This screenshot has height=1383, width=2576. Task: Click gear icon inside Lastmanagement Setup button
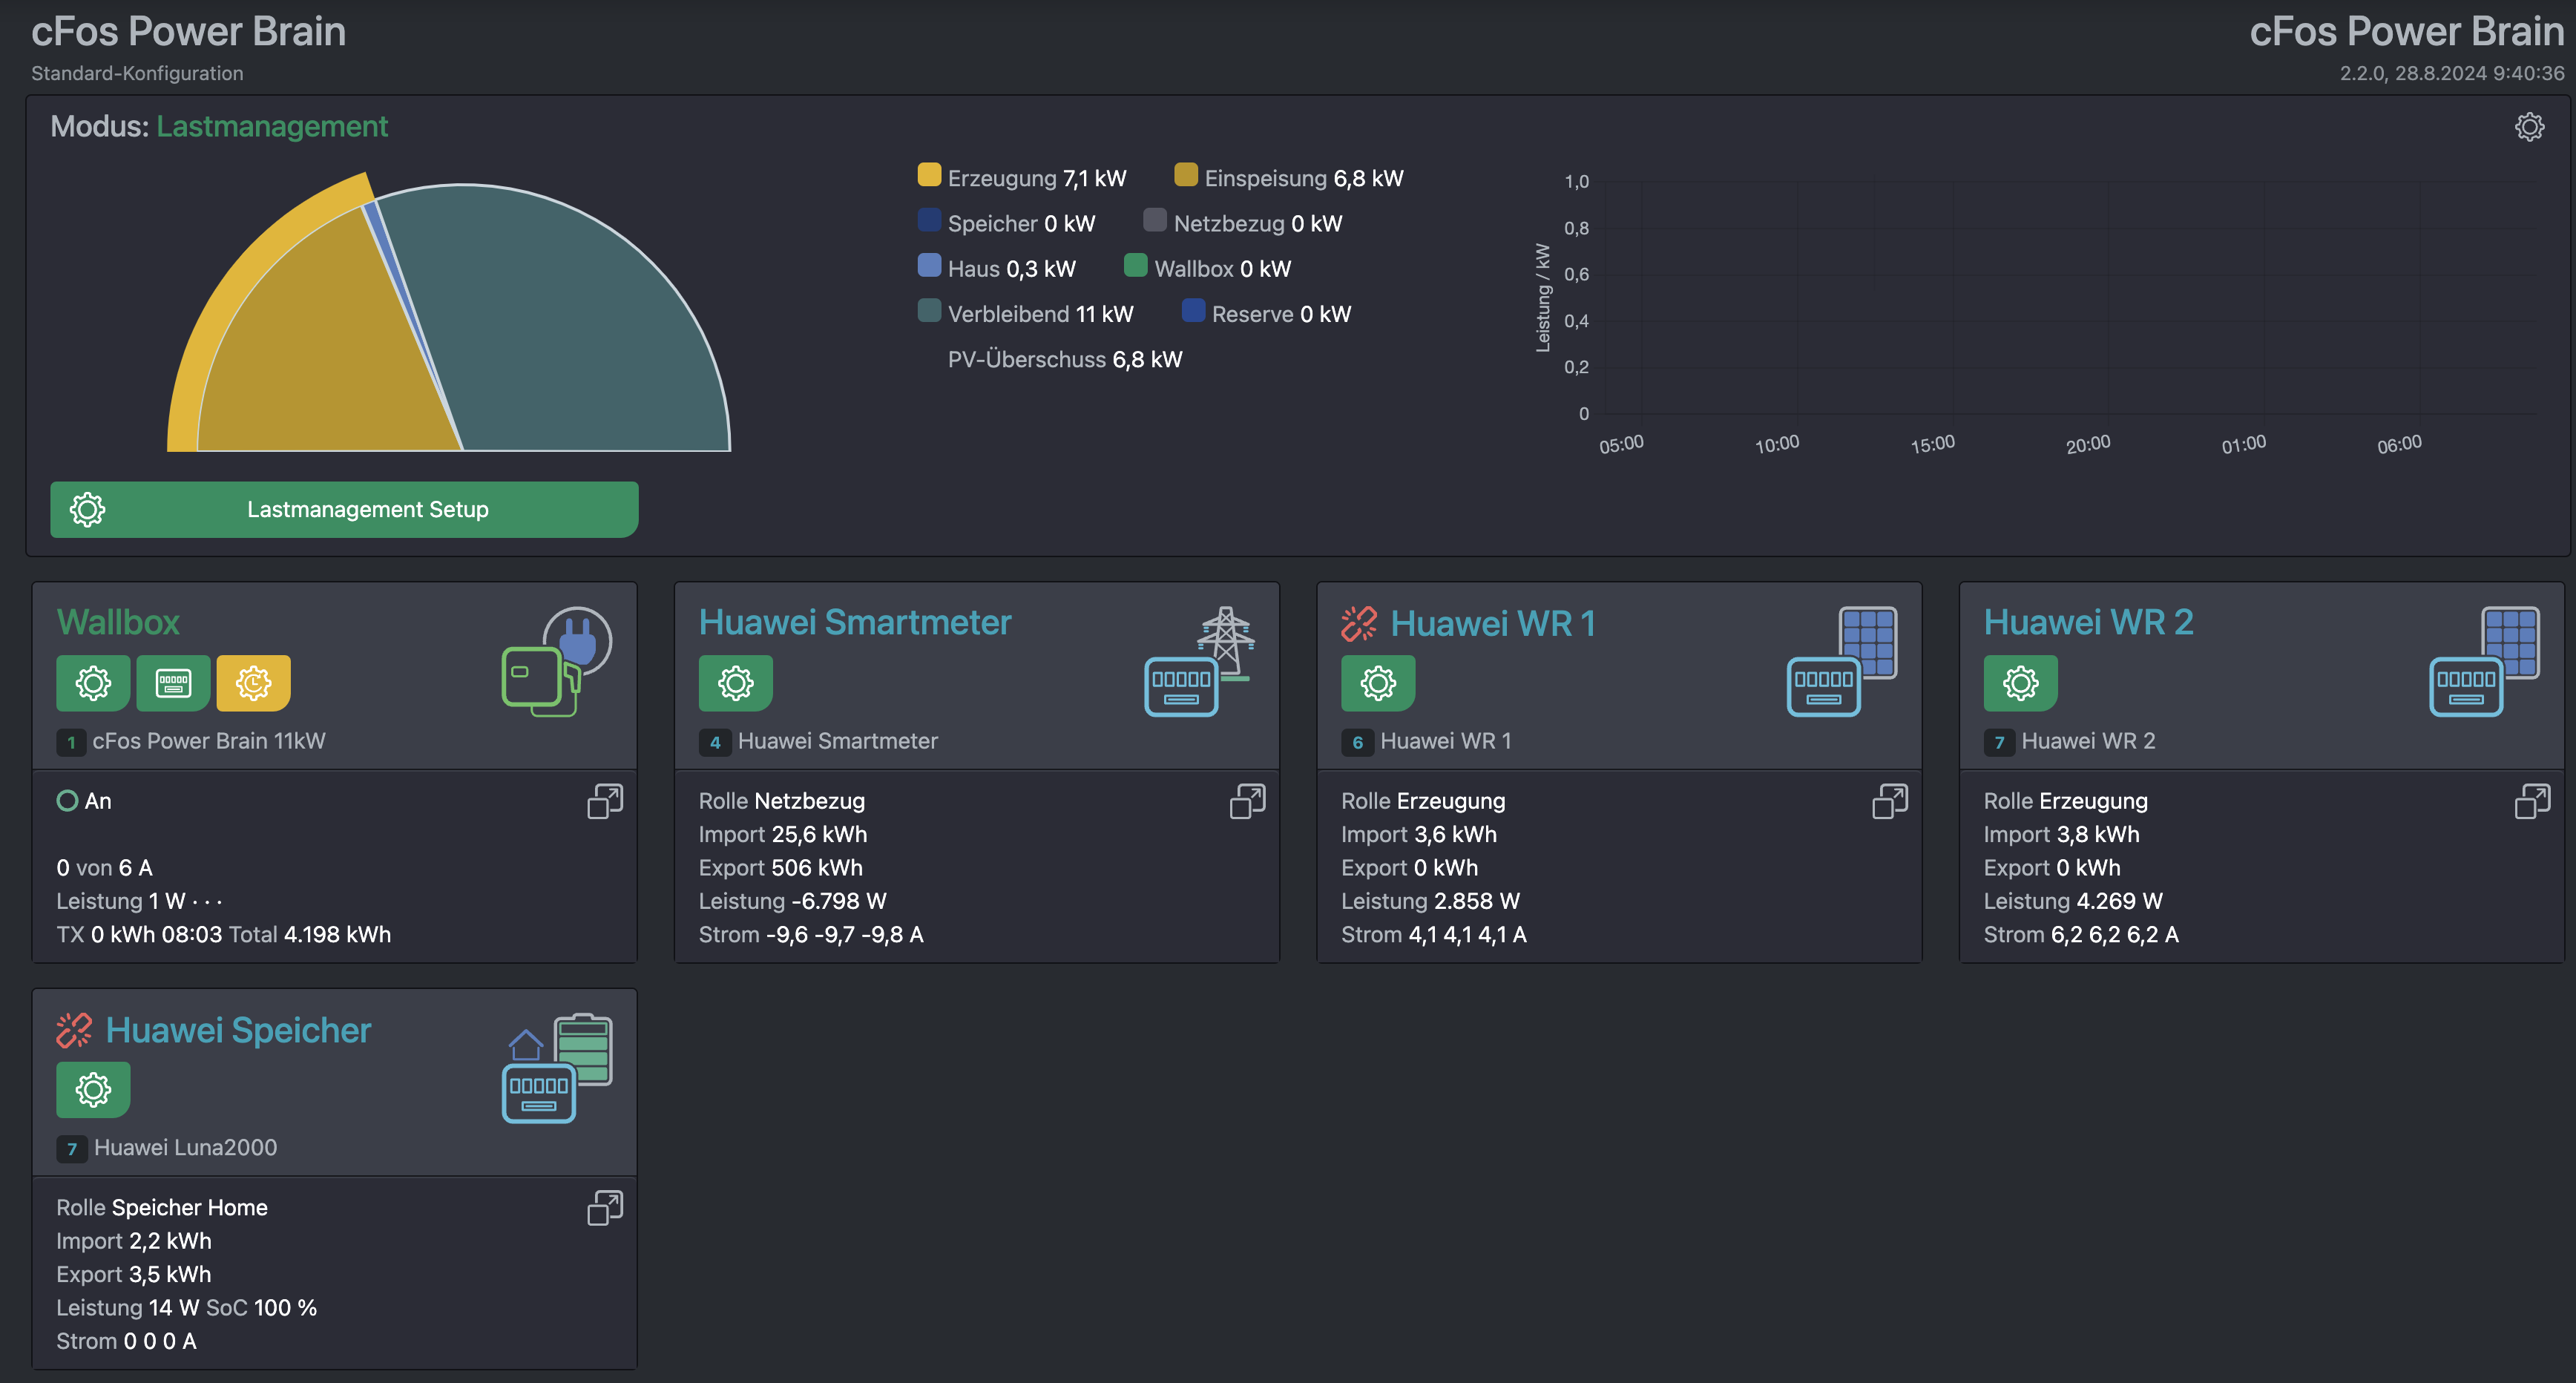pos(87,509)
